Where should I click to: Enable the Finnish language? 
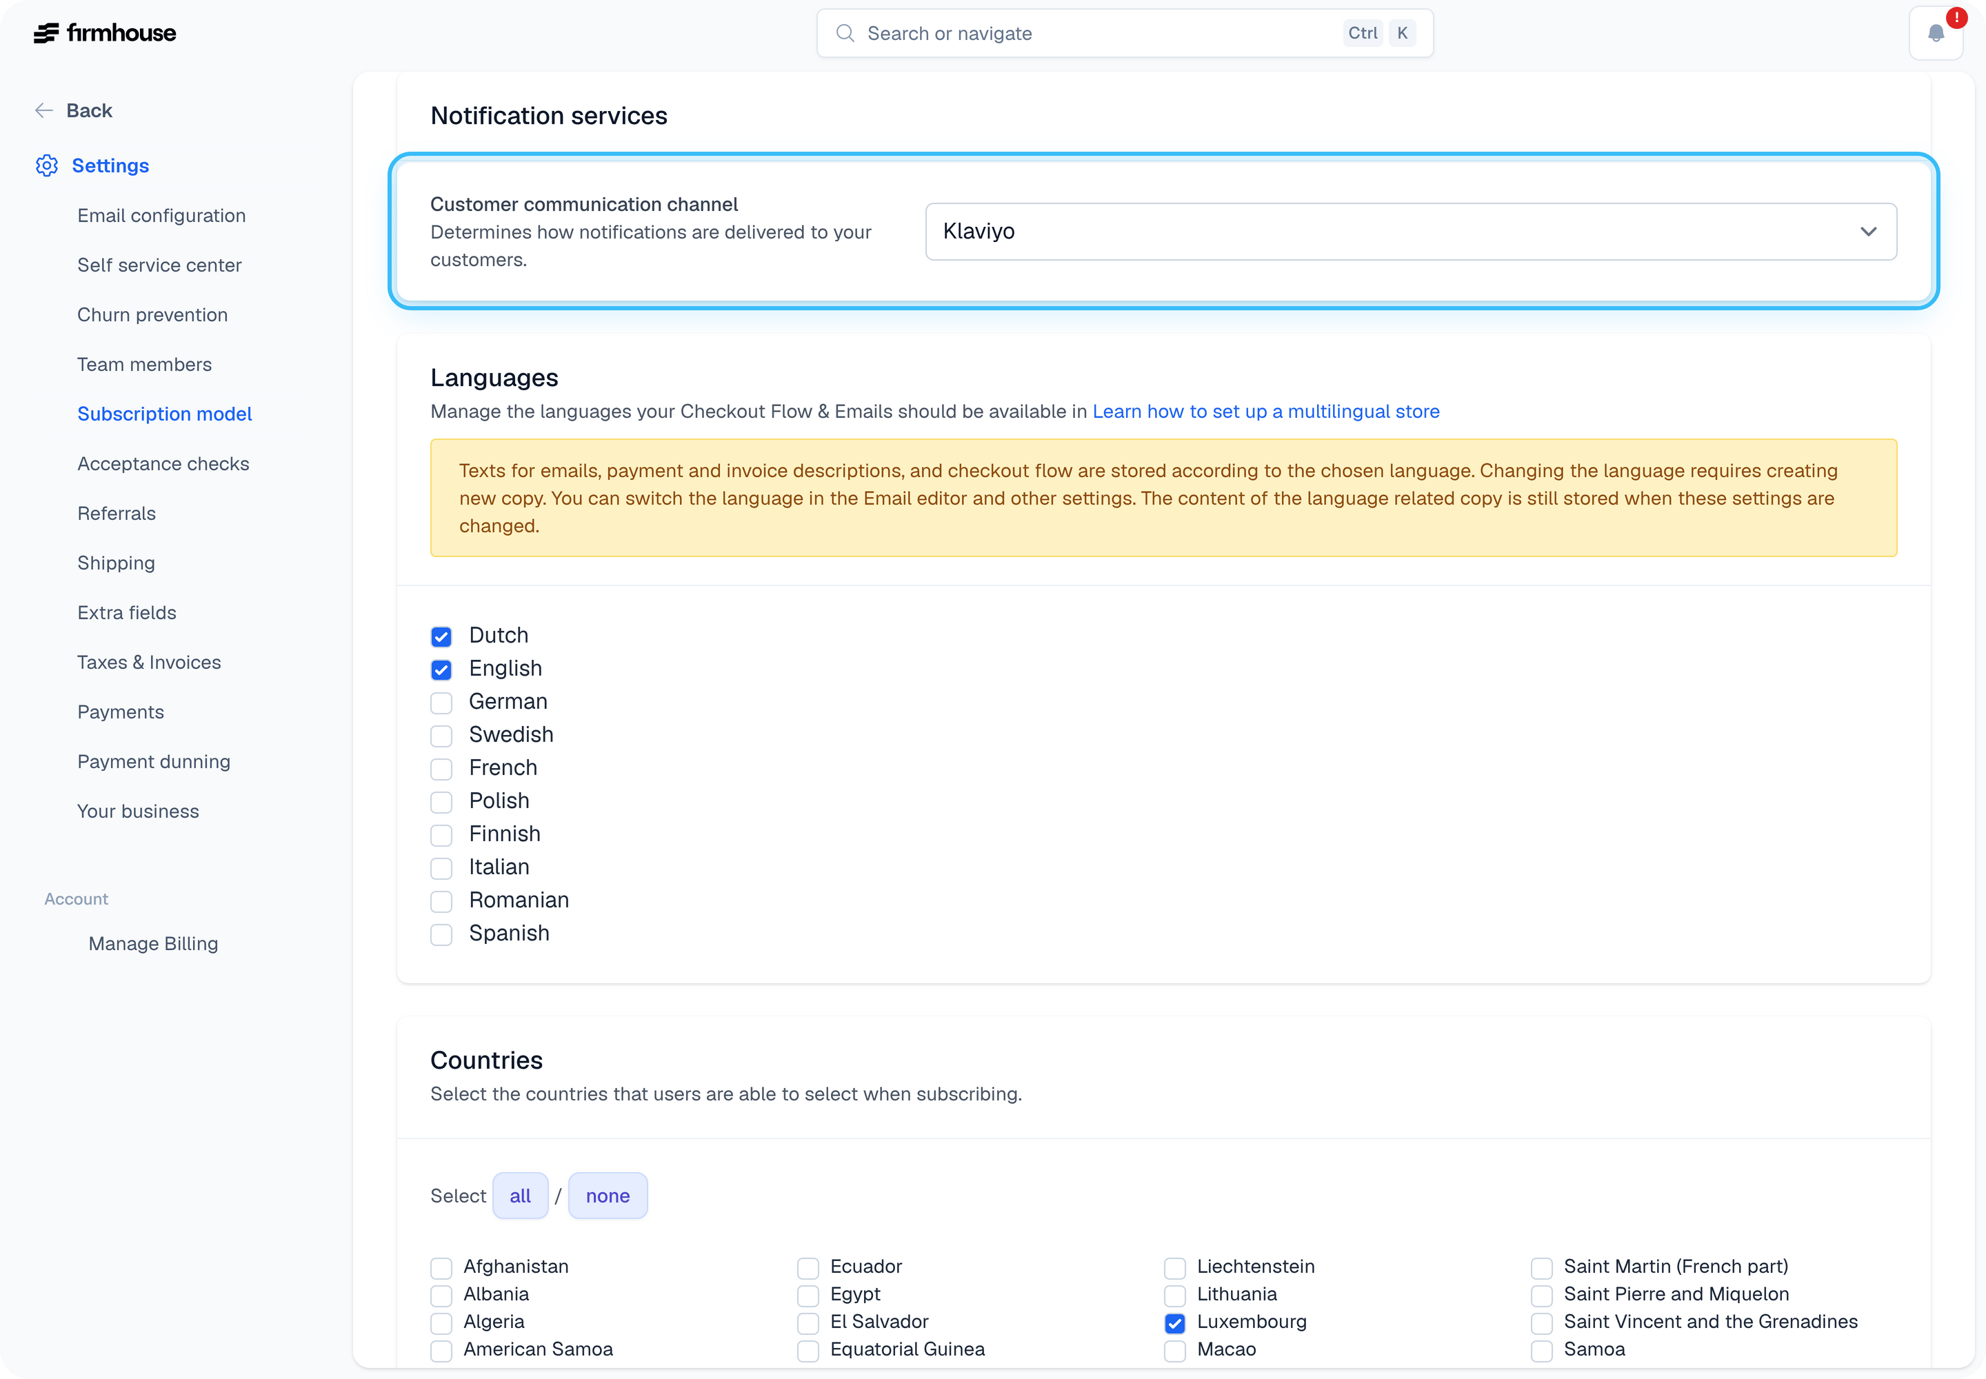[x=441, y=836]
